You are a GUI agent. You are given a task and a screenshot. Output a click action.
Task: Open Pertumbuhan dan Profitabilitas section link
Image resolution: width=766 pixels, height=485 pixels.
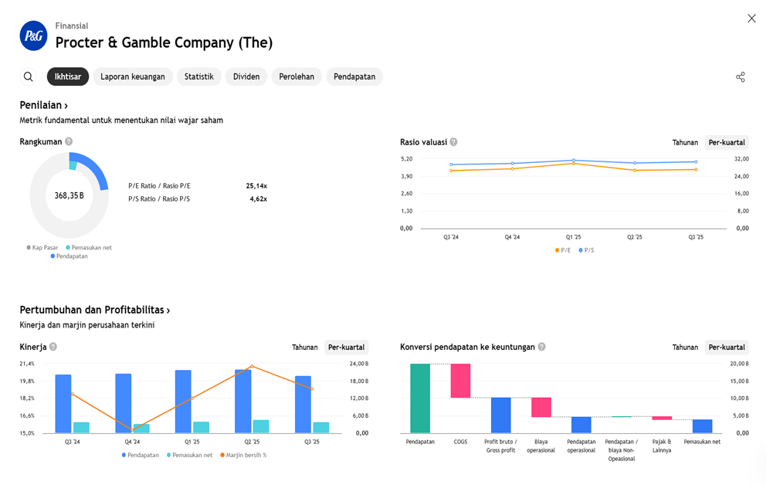click(x=95, y=310)
